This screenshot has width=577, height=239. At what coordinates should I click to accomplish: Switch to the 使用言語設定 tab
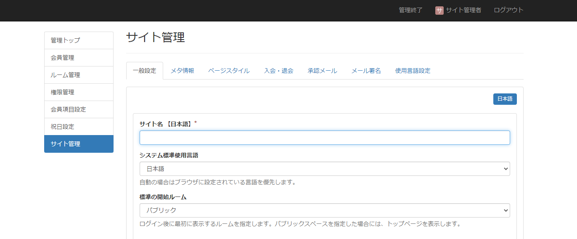(413, 71)
